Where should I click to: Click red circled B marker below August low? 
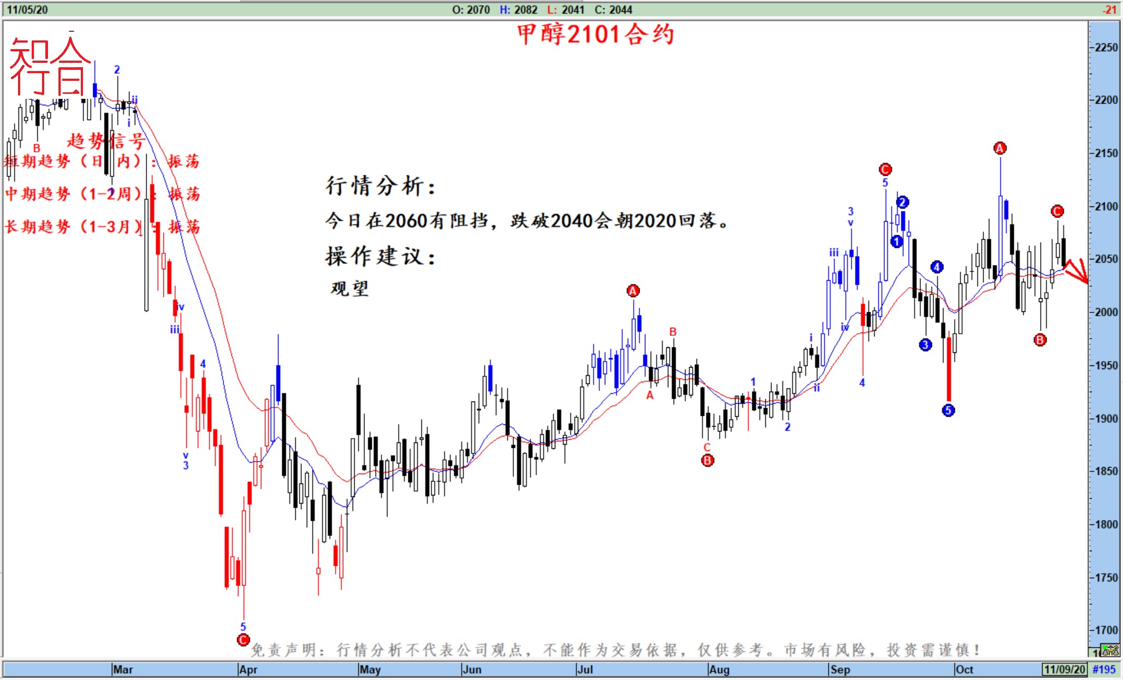tap(708, 460)
